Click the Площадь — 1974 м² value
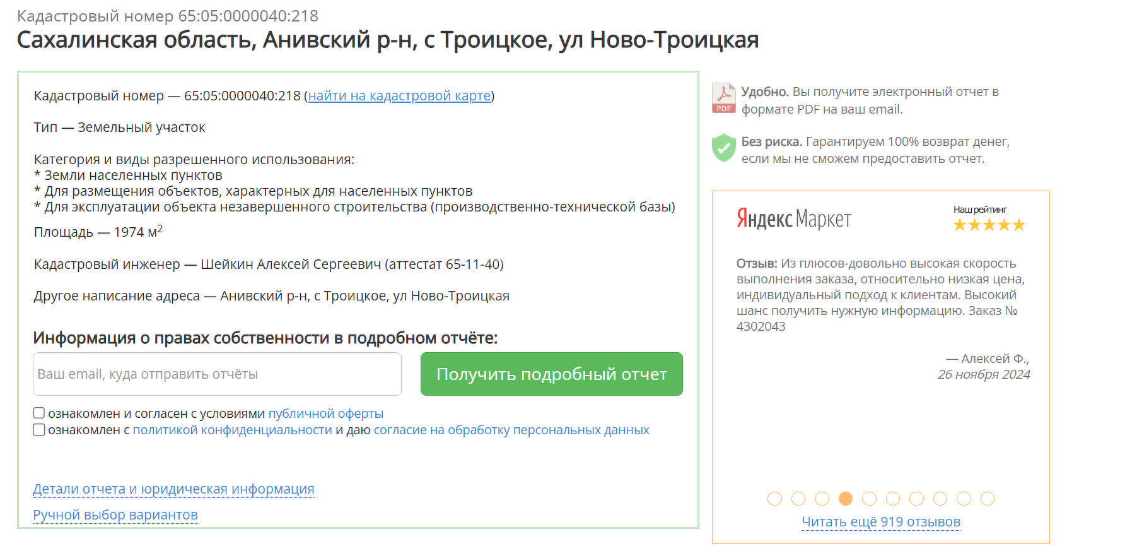 98,232
